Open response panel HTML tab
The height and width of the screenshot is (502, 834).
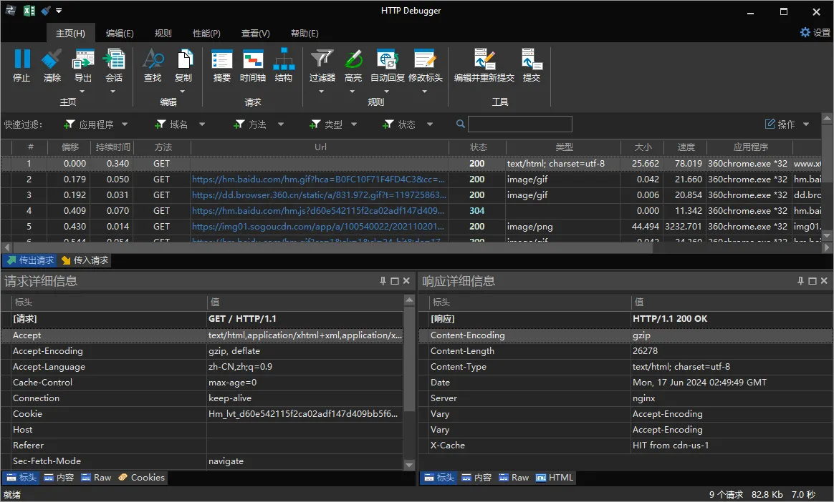[555, 478]
